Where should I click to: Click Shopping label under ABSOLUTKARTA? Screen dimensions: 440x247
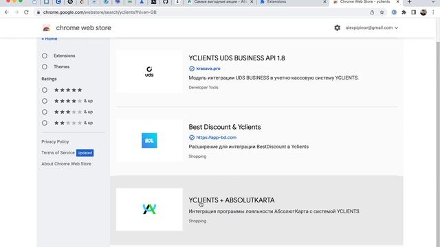point(197,221)
